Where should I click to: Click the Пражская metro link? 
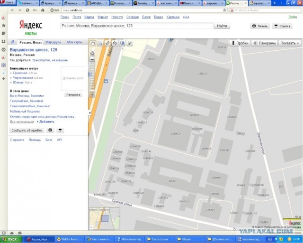click(x=20, y=73)
